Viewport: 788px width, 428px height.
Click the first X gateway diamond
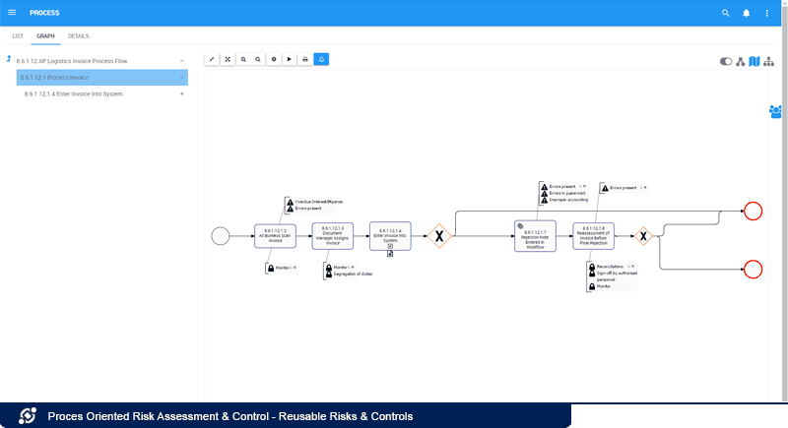438,236
